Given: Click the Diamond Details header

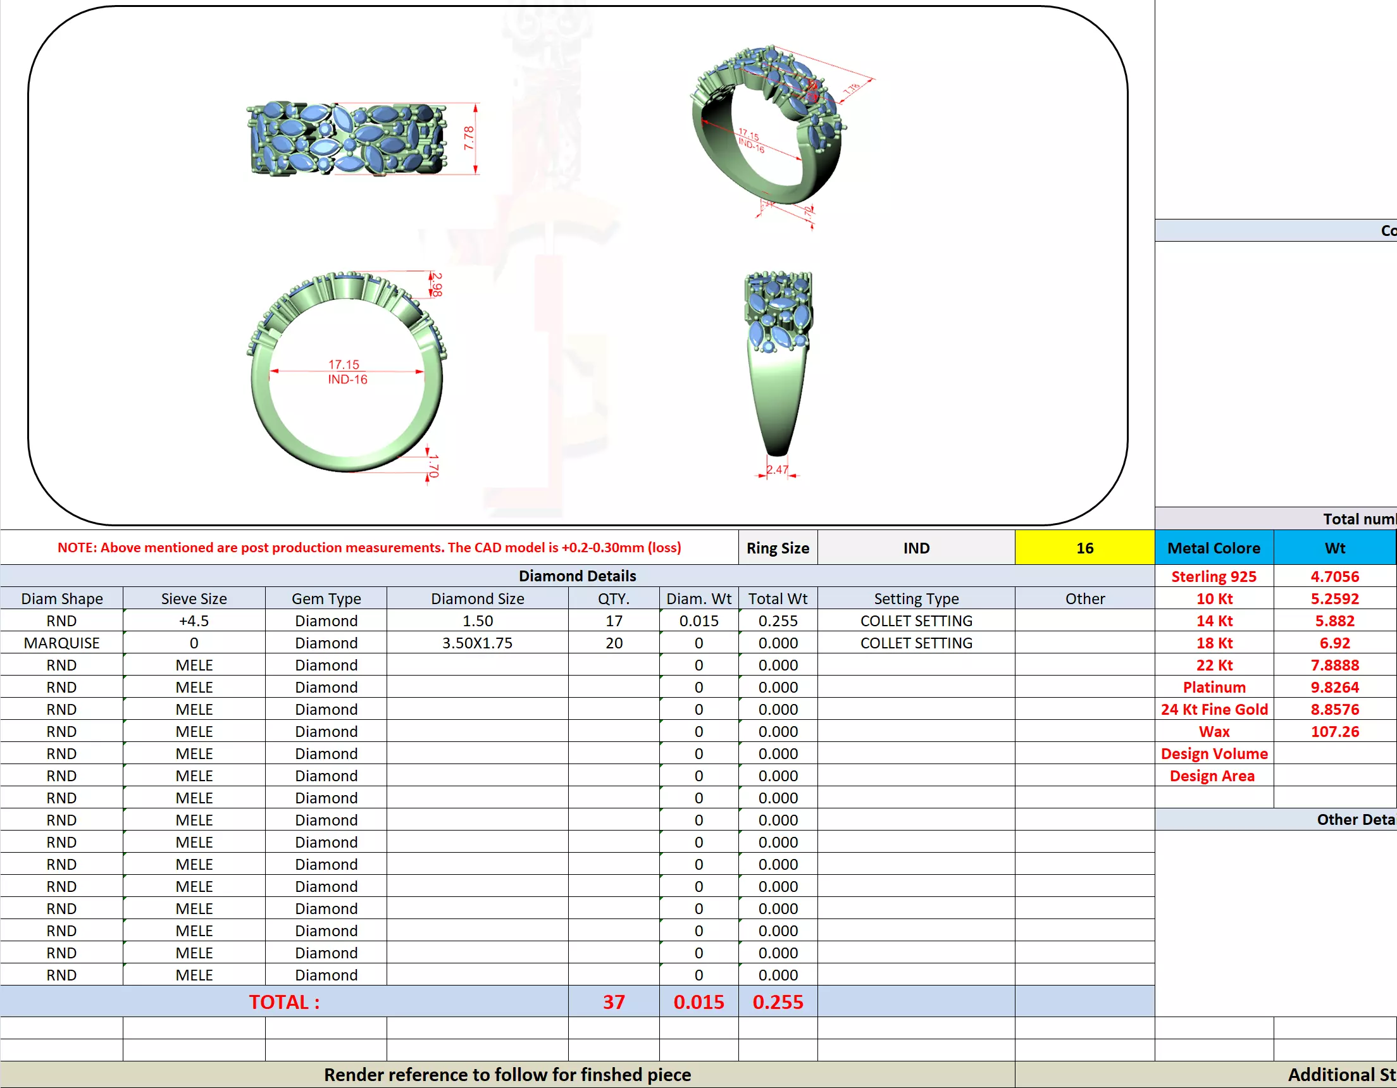Looking at the screenshot, I should [x=577, y=576].
